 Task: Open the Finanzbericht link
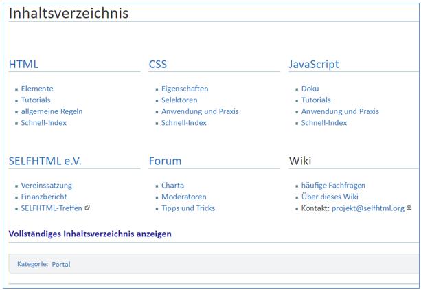[44, 197]
